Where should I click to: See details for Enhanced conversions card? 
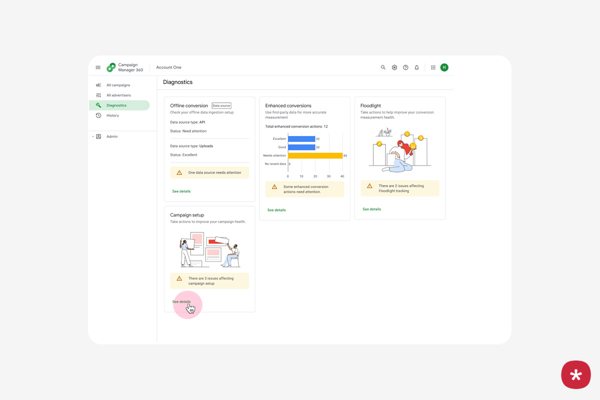tap(276, 210)
